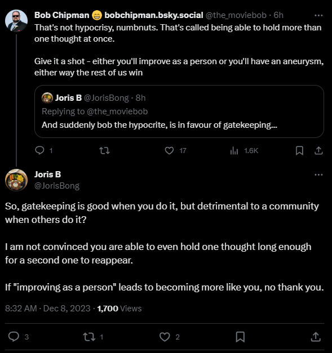
Task: Share Bob Chipman's tweet
Action: [318, 150]
